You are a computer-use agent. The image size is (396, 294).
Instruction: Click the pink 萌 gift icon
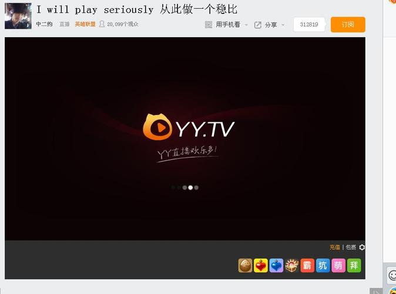(338, 266)
